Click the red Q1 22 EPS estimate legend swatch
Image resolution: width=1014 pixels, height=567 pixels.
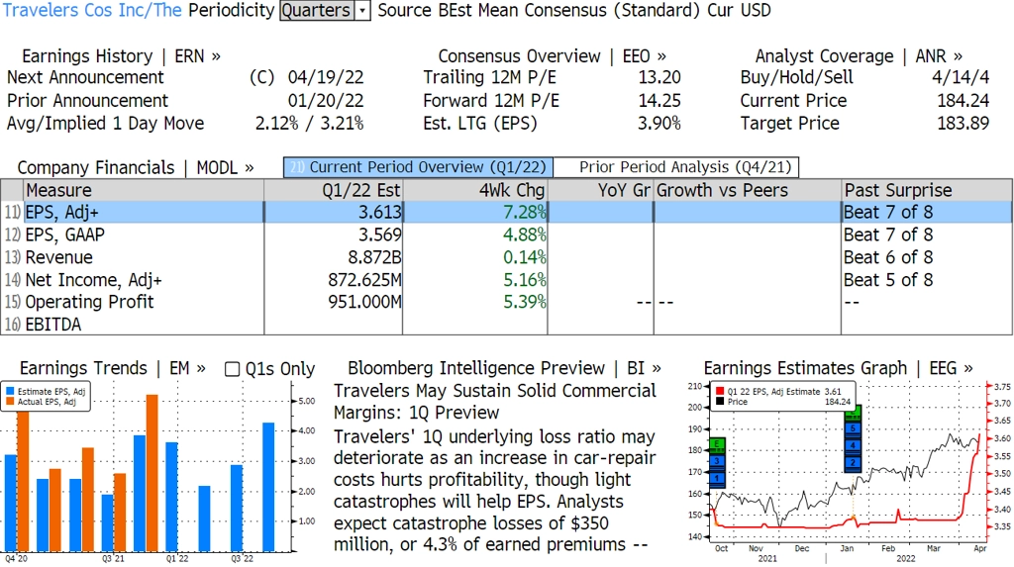(720, 391)
